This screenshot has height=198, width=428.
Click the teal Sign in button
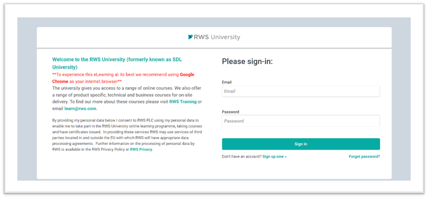301,144
